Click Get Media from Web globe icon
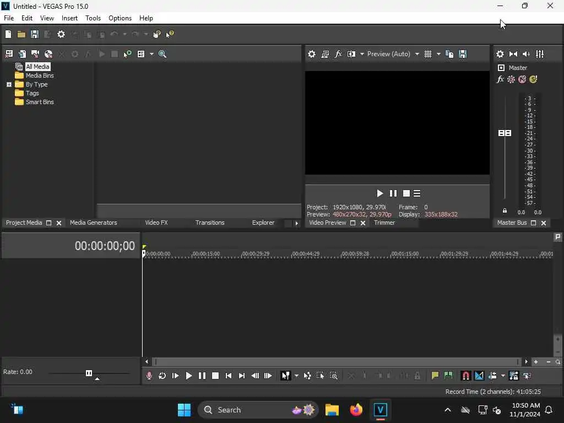Screen dimensions: 564x423 [x=48, y=54]
